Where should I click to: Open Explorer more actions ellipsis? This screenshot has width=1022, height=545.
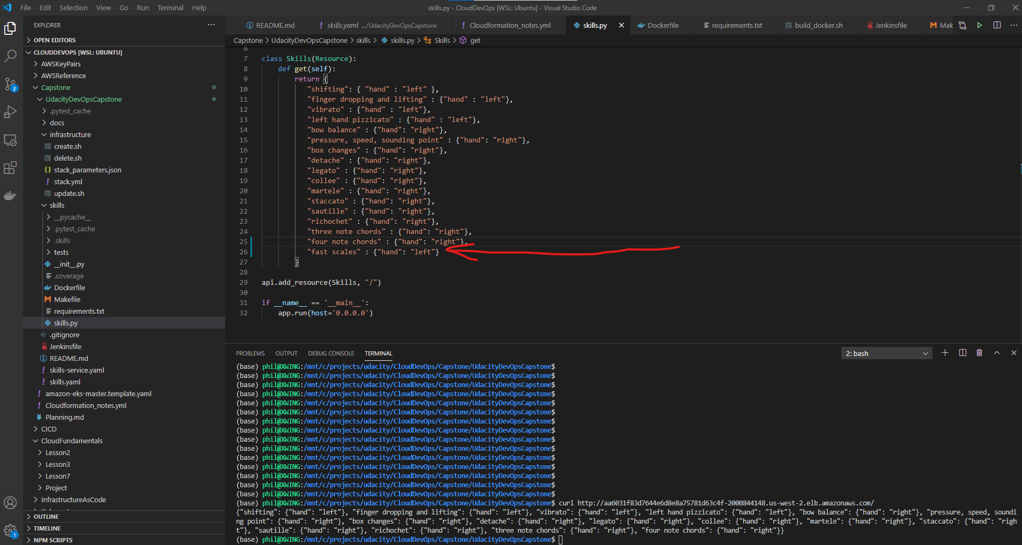click(x=211, y=25)
